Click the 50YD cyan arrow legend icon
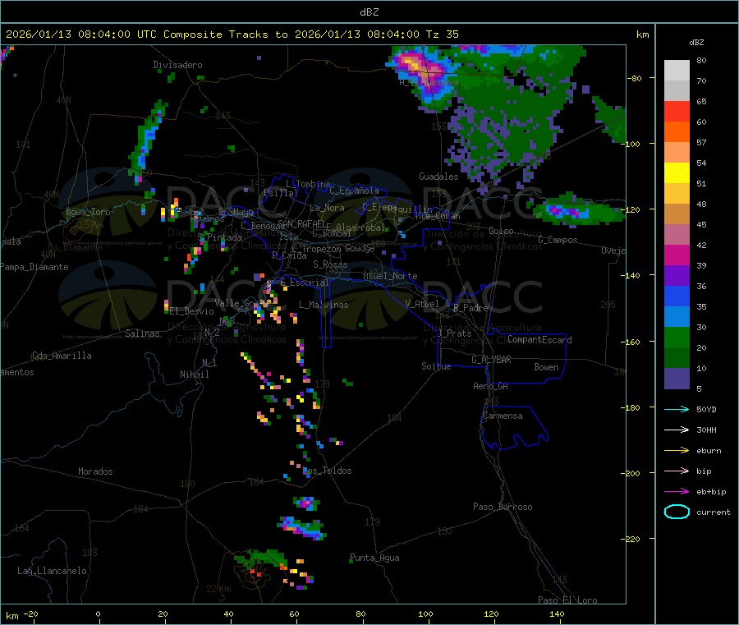The width and height of the screenshot is (739, 625). pyautogui.click(x=677, y=409)
